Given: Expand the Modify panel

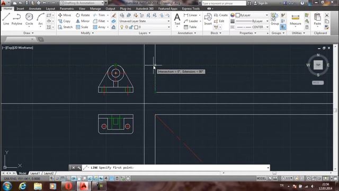Looking at the screenshot, I should pyautogui.click(x=87, y=33).
